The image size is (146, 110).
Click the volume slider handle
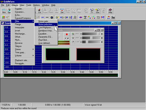[x=98, y=34]
